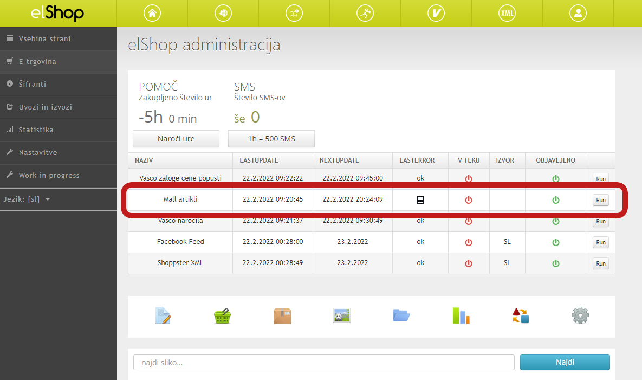
Task: Open the bar chart statistics shortcut icon
Action: click(461, 315)
